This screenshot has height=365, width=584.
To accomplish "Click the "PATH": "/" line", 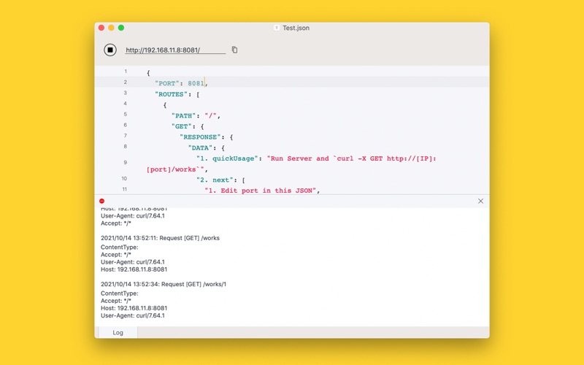I will [x=196, y=115].
